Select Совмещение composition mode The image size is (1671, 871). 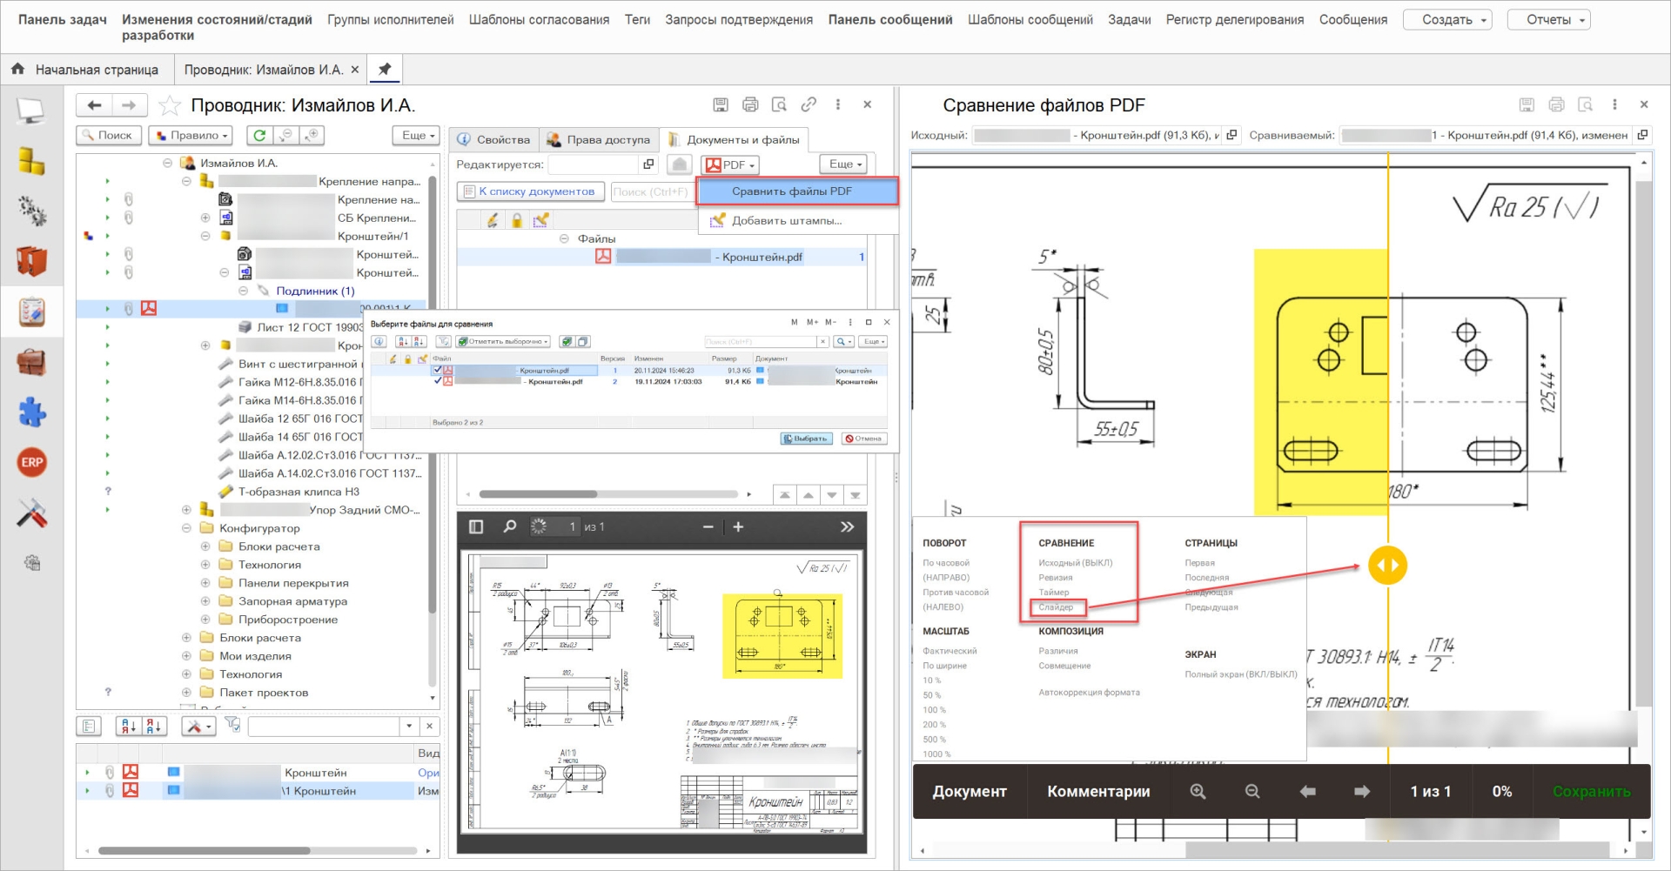pyautogui.click(x=1064, y=666)
